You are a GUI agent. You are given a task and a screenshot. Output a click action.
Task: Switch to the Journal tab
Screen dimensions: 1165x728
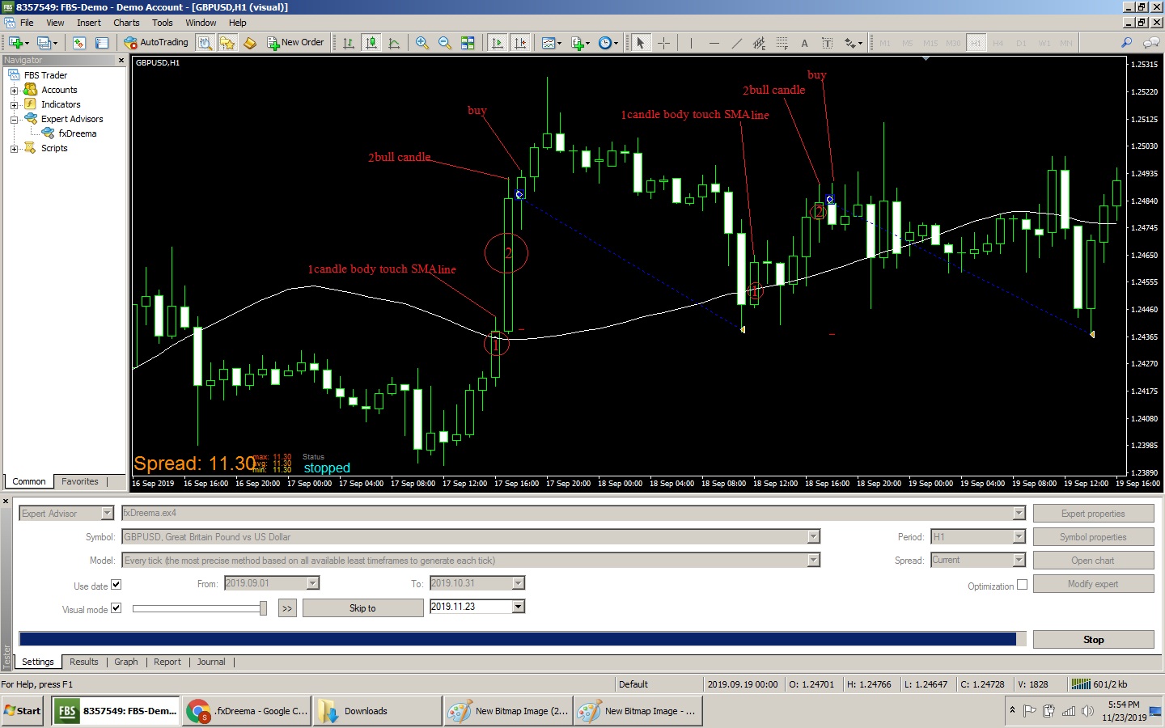(x=211, y=662)
